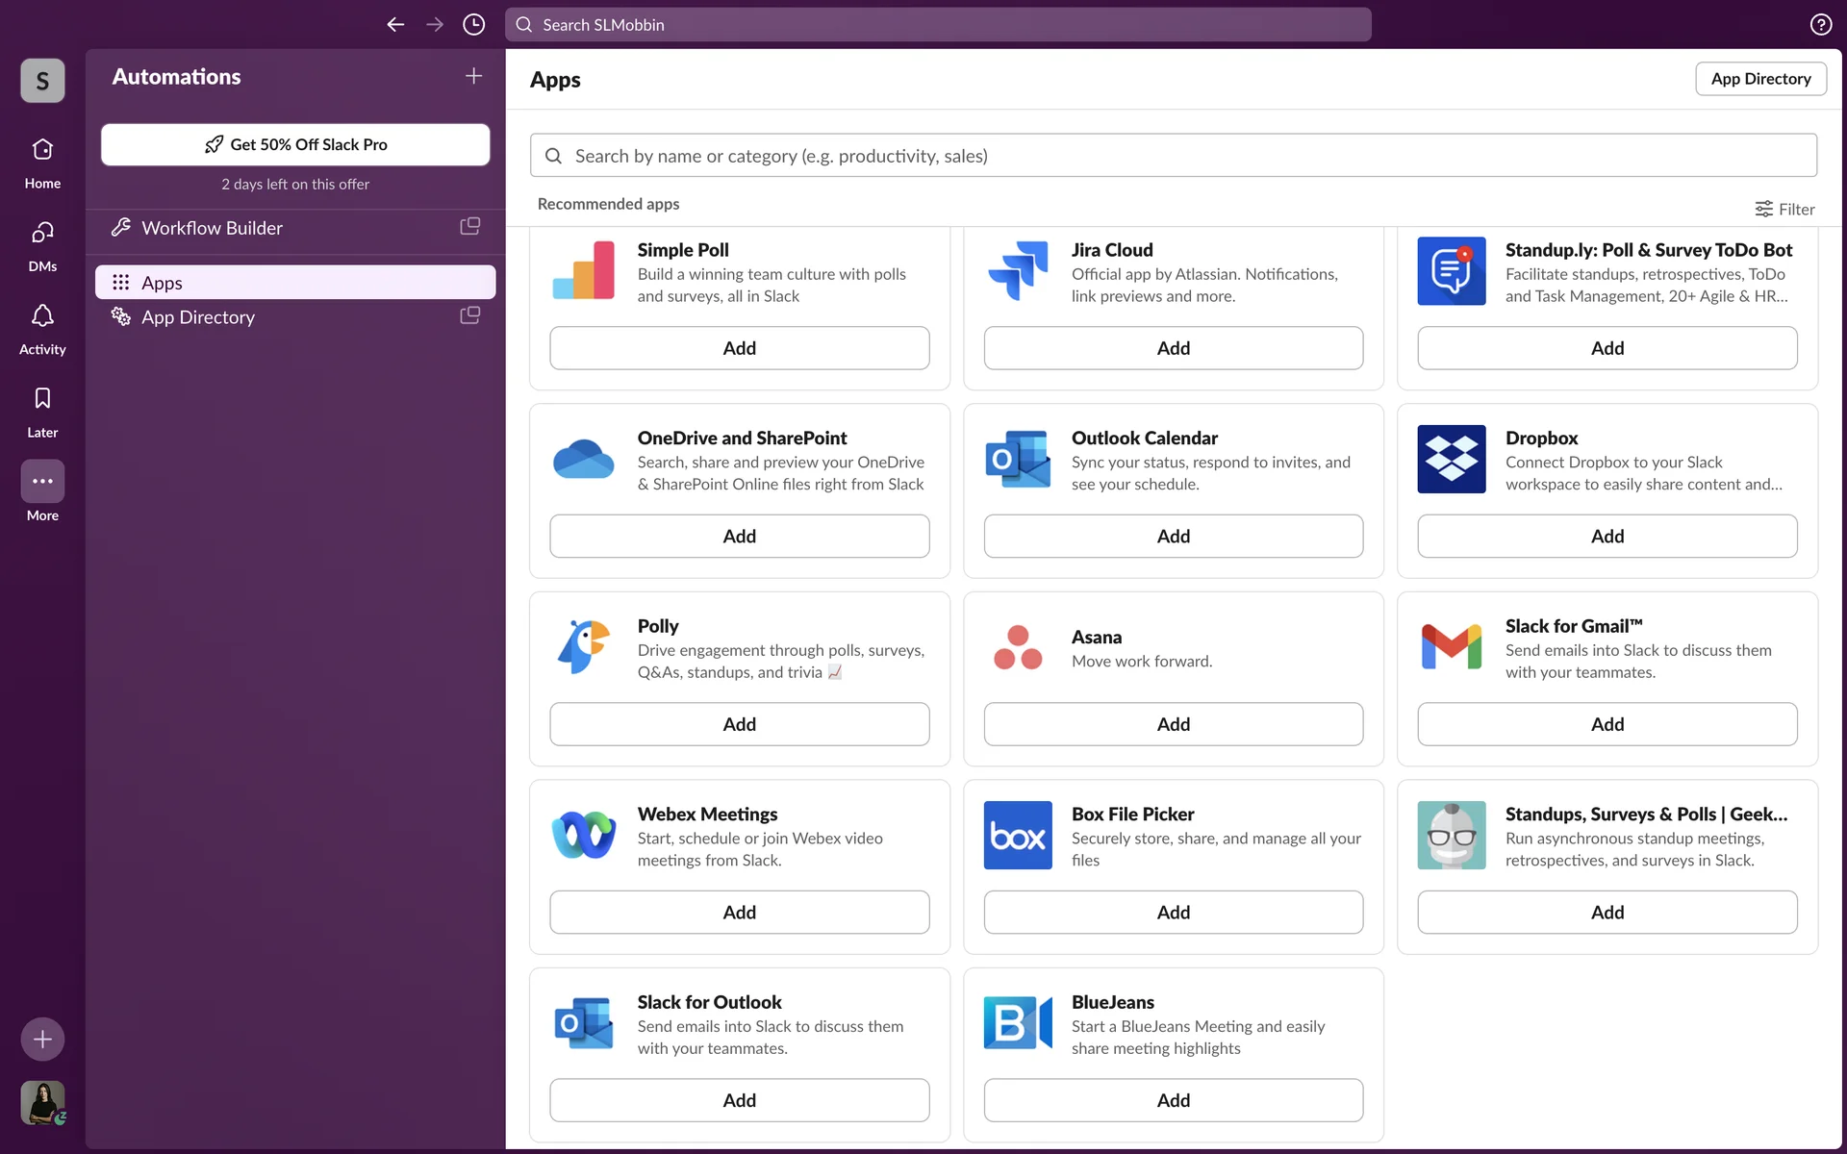This screenshot has width=1847, height=1154.
Task: Open the Activity bell icon
Action: click(42, 328)
